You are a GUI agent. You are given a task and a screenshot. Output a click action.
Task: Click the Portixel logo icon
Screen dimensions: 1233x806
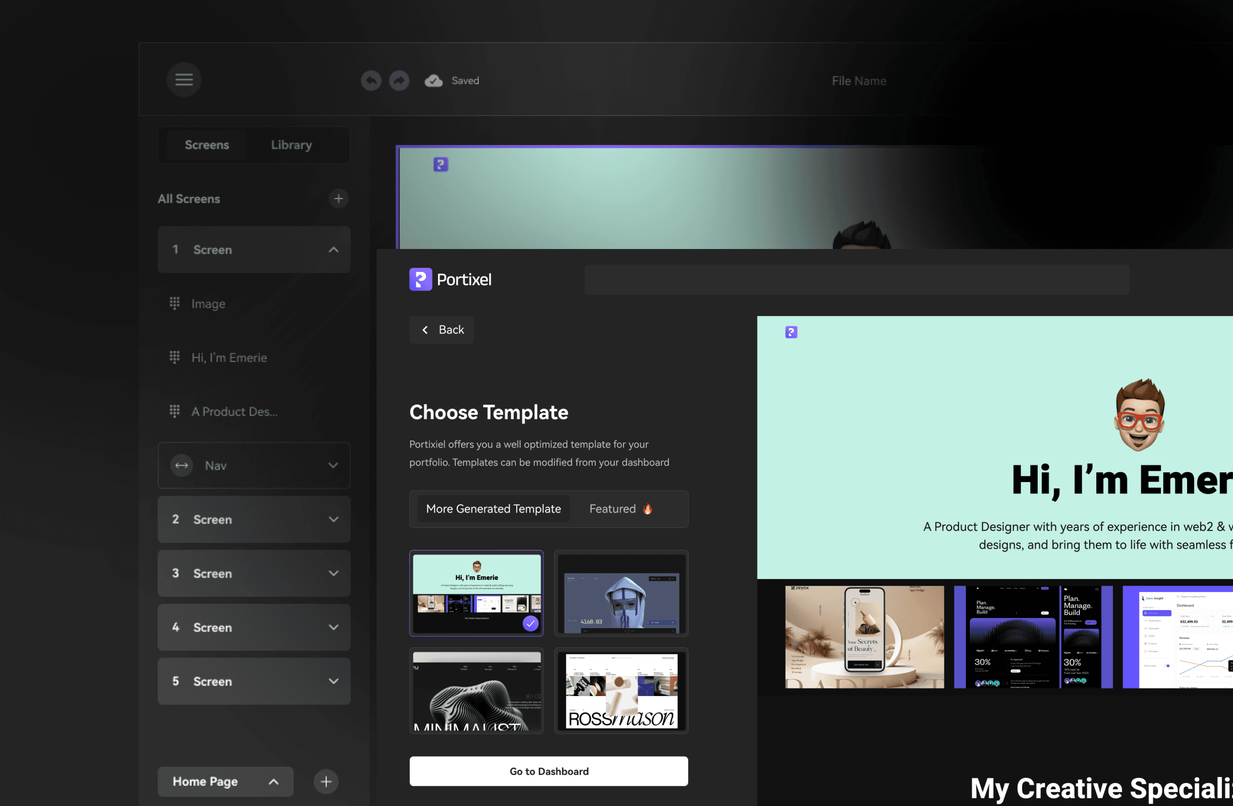click(x=421, y=279)
